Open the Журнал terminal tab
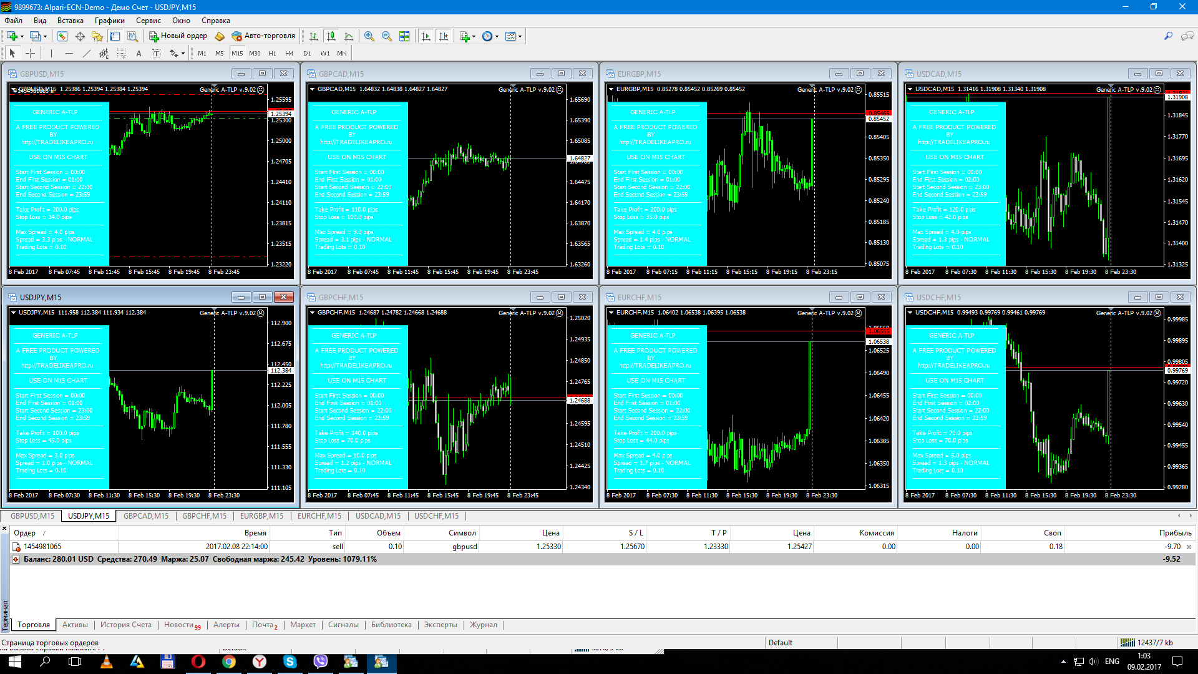 [x=484, y=625]
